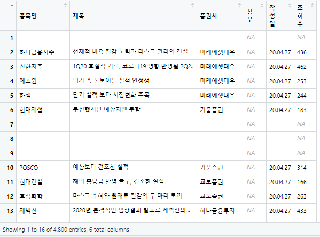Click row number 10

tap(10, 168)
